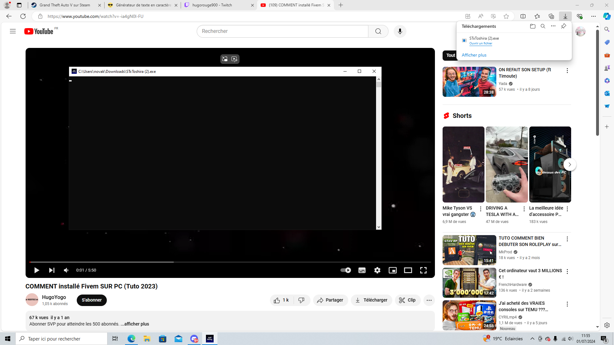This screenshot has height=345, width=614.
Task: Open options for ON REFAIT SON SETUP video
Action: [567, 71]
